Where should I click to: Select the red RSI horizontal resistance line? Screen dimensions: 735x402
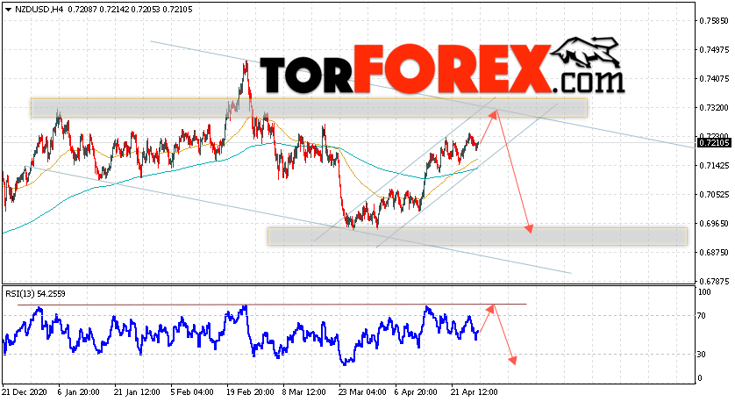click(272, 305)
